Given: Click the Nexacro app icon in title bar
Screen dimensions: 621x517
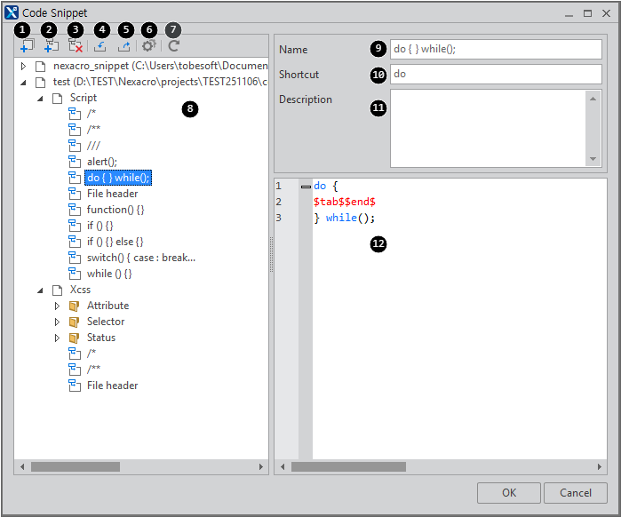Looking at the screenshot, I should pos(12,13).
